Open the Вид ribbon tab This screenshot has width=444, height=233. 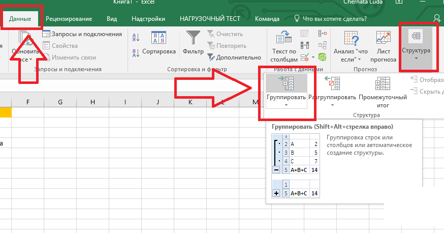click(112, 19)
